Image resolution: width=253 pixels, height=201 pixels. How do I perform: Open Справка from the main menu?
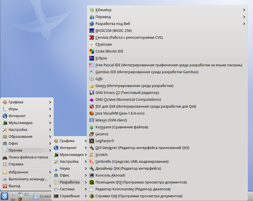[27, 164]
